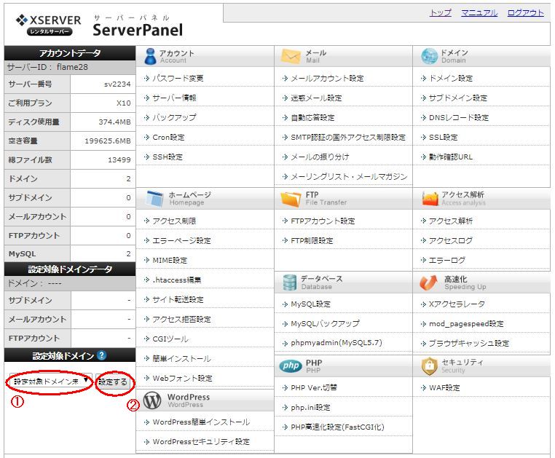This screenshot has height=458, width=555.
Task: Open .htaccess編集
Action: click(x=176, y=280)
